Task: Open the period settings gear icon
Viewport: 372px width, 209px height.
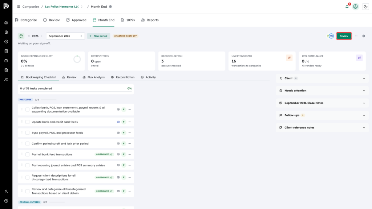Action: [x=364, y=36]
